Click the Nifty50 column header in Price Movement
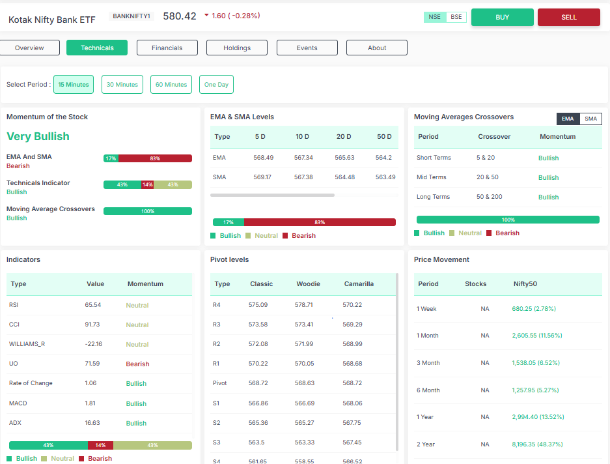Screen dimensions: 610x464 [x=525, y=284]
